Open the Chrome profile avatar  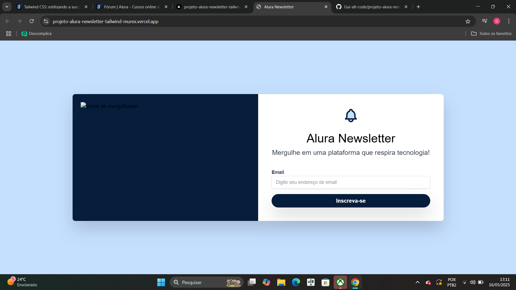(497, 21)
